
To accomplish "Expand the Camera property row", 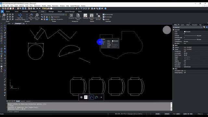I will [x=174, y=47].
